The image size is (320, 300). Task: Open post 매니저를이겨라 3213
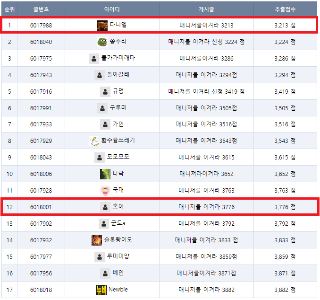206,26
